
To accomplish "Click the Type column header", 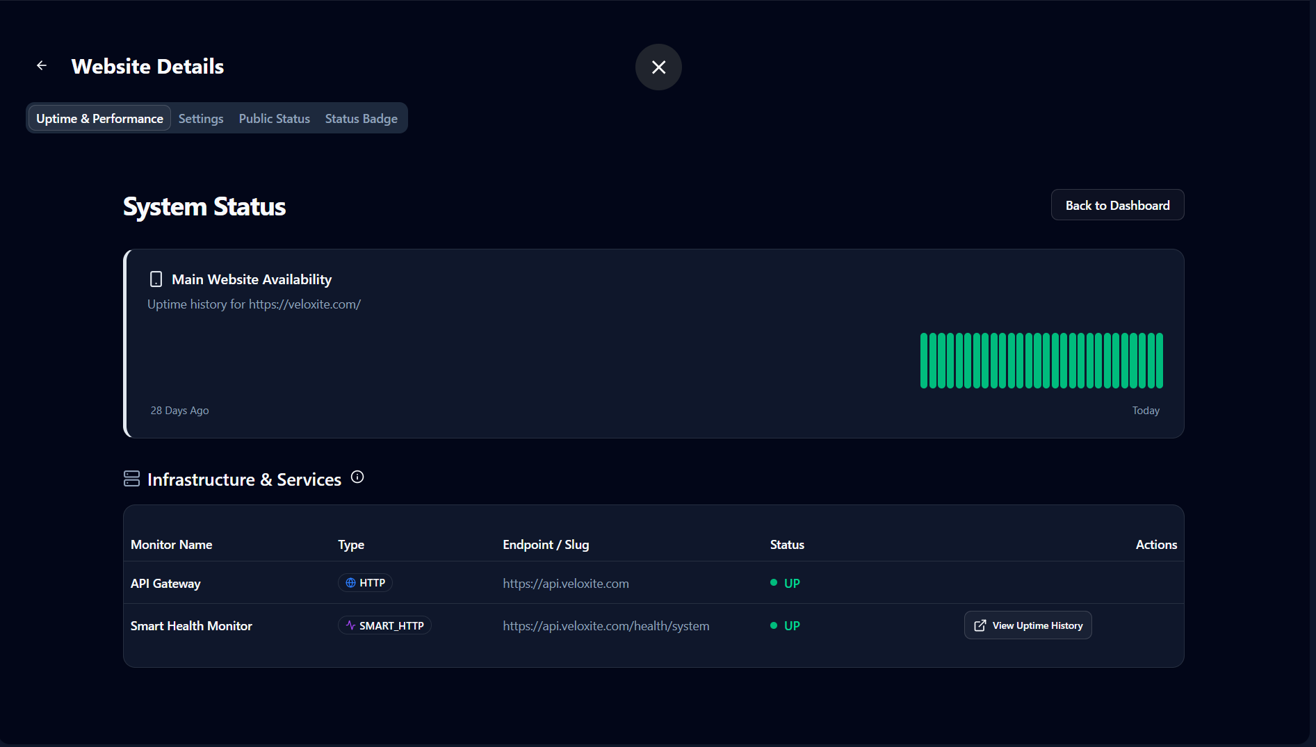I will coord(351,545).
